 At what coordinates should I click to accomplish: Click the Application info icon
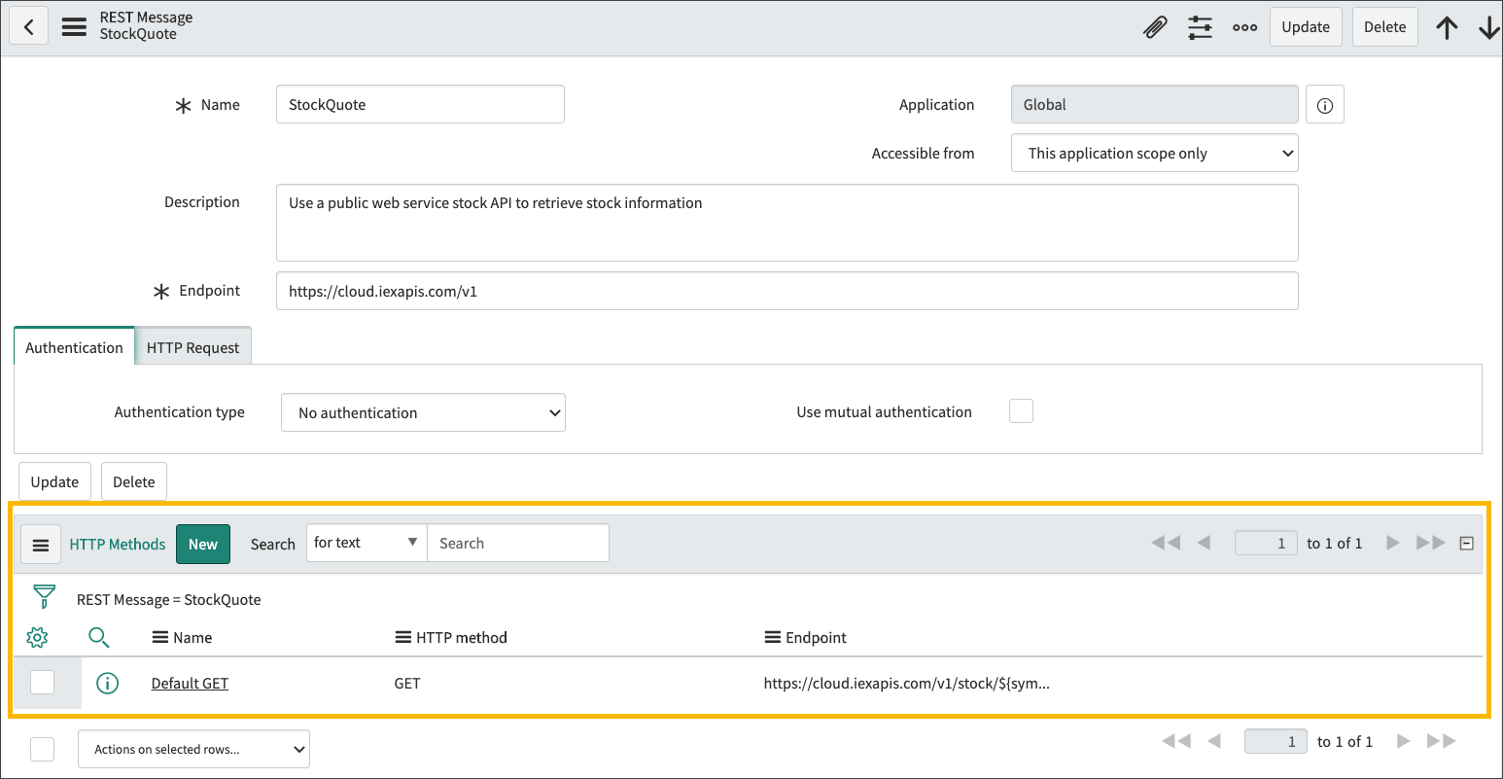[1324, 105]
